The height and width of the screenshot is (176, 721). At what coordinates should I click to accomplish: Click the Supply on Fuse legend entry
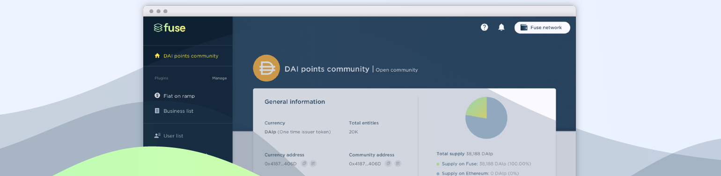484,164
